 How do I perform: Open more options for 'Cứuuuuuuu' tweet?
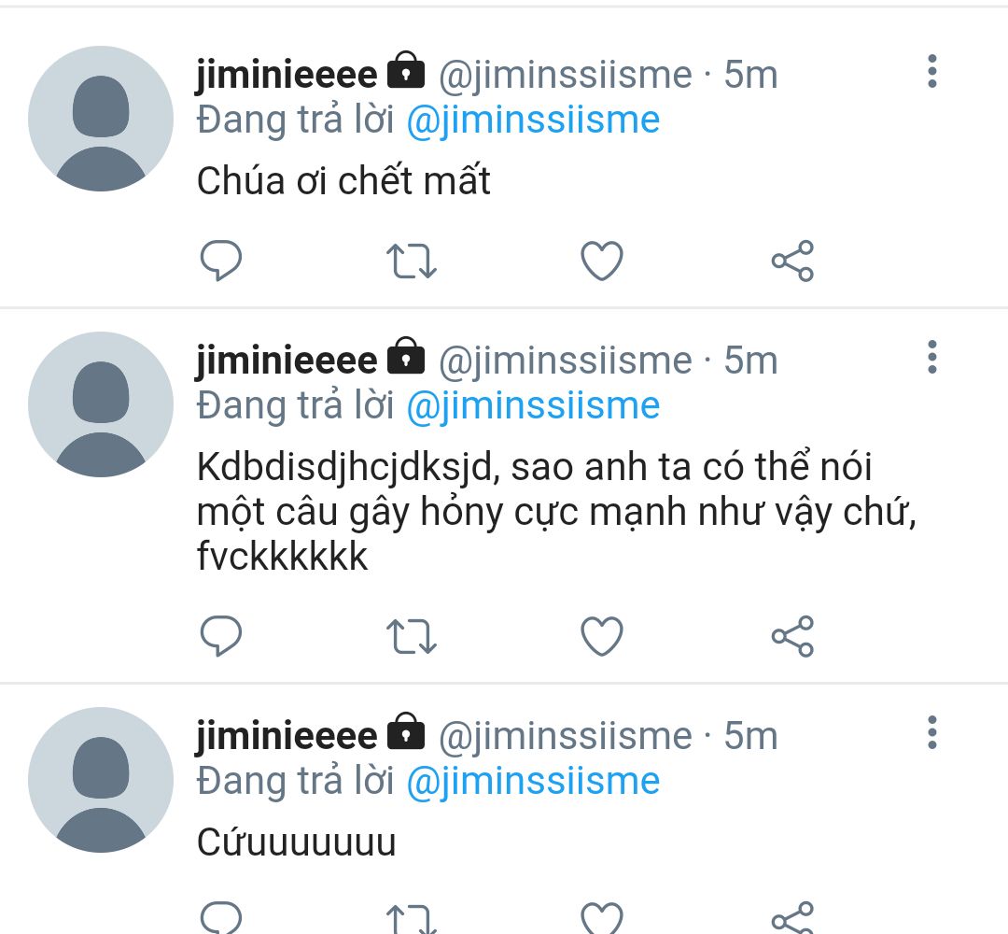pos(932,732)
